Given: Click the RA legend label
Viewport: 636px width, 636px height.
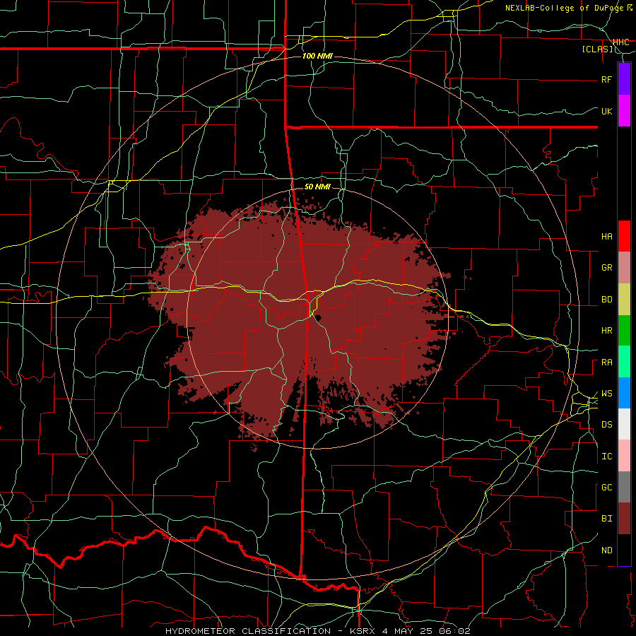Looking at the screenshot, I should pyautogui.click(x=607, y=362).
